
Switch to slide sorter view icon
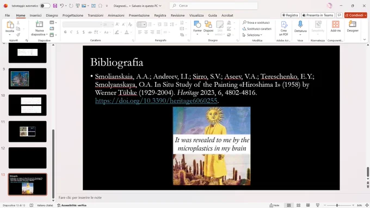[298, 205]
